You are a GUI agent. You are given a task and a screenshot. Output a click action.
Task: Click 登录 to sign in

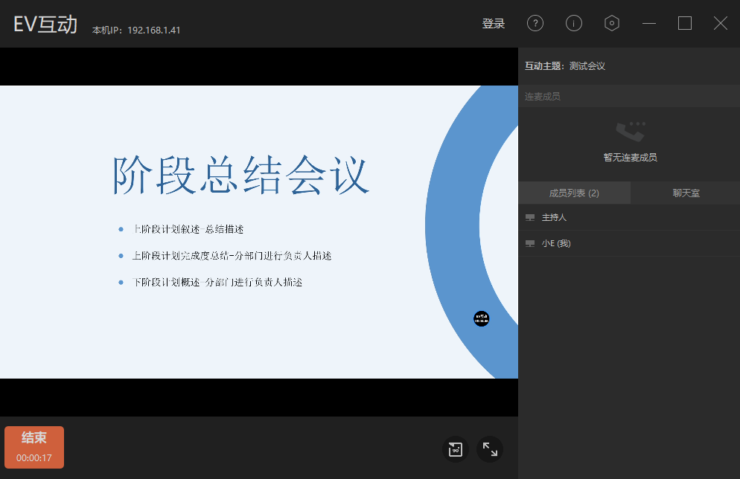(x=494, y=23)
